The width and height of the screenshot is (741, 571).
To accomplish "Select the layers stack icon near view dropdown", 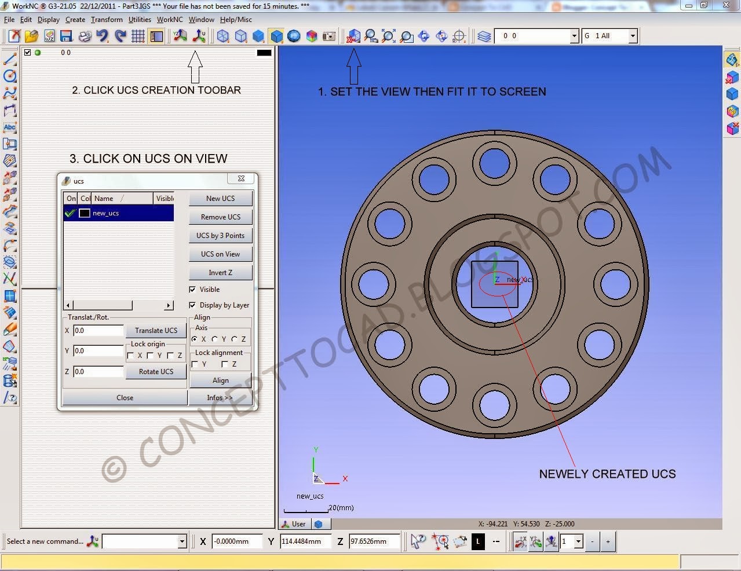I will pos(484,35).
